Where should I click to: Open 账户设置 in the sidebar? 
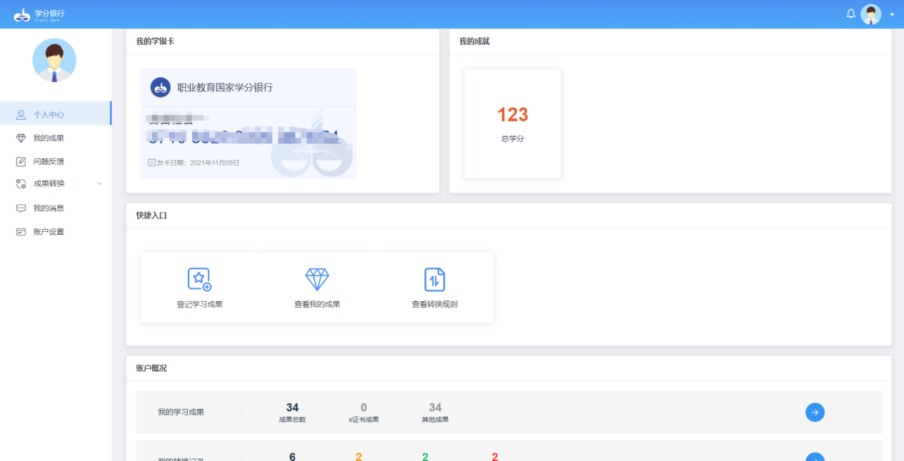(49, 232)
